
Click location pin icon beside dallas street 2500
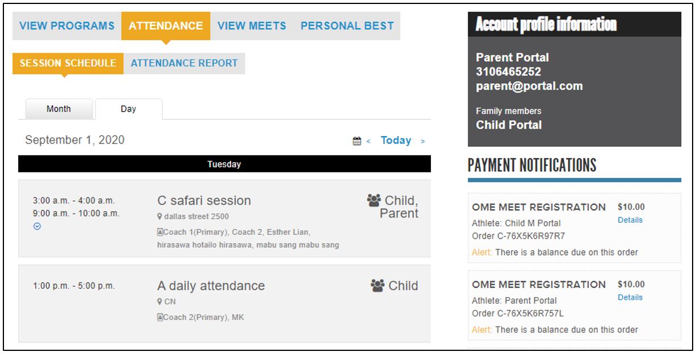pos(160,217)
